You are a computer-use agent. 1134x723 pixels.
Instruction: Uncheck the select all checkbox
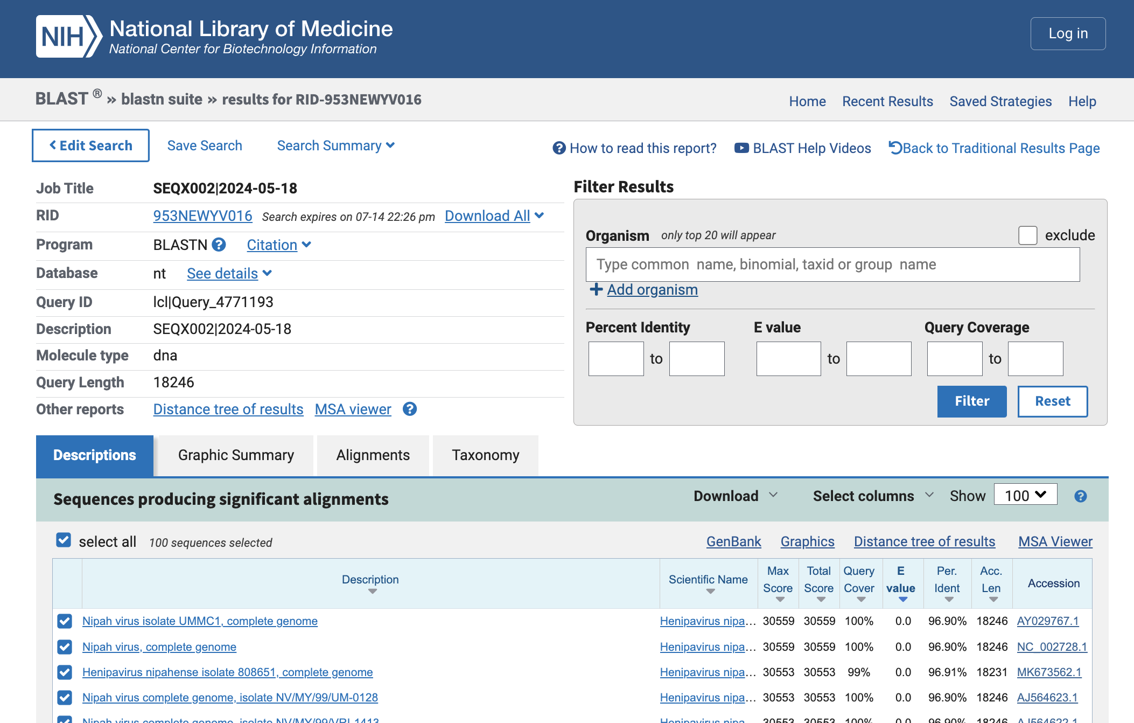pos(64,540)
